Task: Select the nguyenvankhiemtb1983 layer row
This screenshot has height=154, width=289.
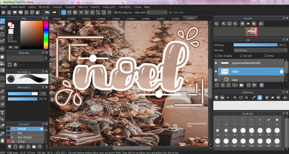Action: coord(249,63)
